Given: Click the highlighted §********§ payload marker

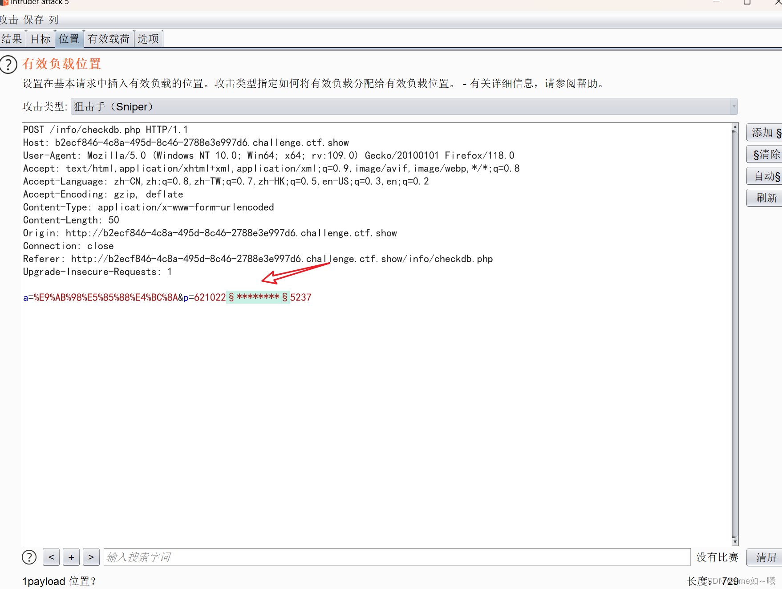Looking at the screenshot, I should [x=258, y=297].
